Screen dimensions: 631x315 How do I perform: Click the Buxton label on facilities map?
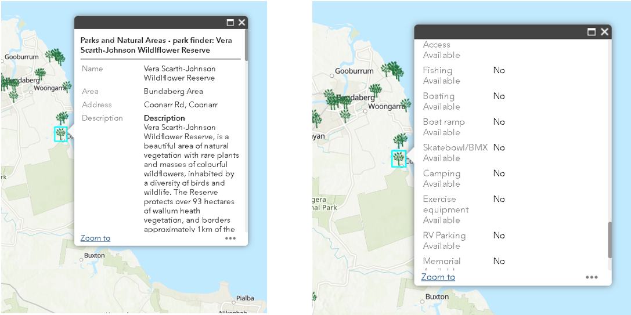[x=437, y=297]
